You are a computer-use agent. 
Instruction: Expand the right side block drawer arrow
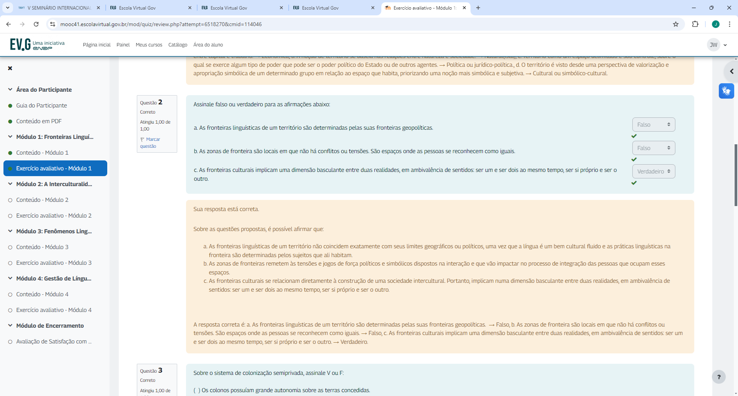(731, 71)
